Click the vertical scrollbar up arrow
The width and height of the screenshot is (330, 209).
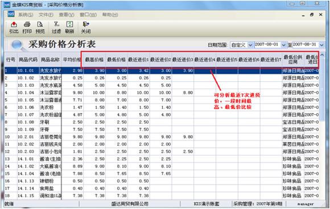[322, 55]
